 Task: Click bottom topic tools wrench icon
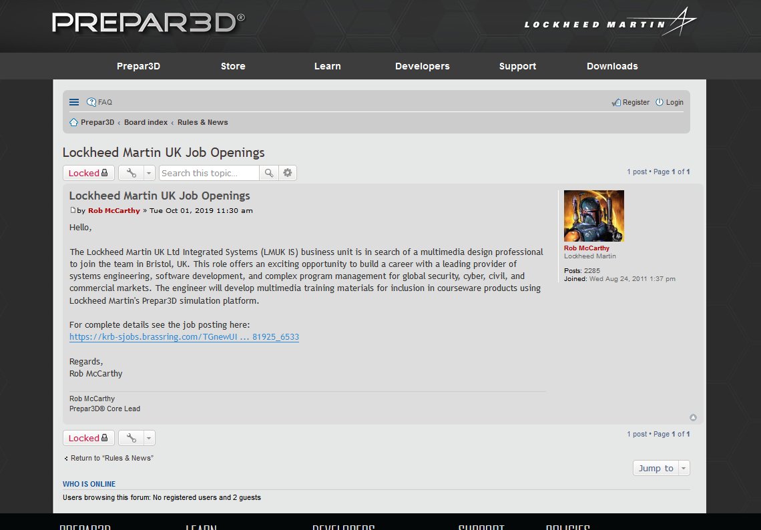coord(131,438)
